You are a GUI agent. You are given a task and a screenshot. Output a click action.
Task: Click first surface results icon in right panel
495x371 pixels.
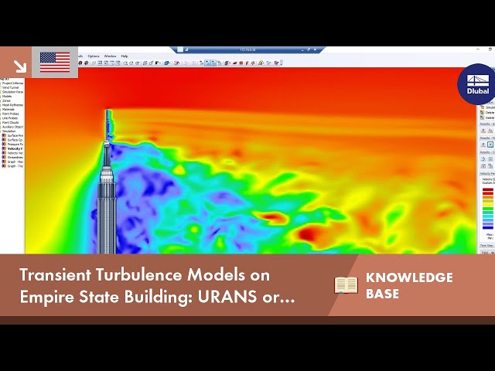click(x=483, y=130)
